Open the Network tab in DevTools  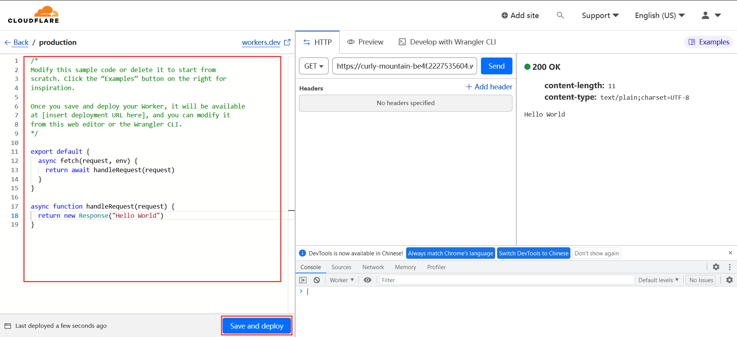click(x=373, y=267)
